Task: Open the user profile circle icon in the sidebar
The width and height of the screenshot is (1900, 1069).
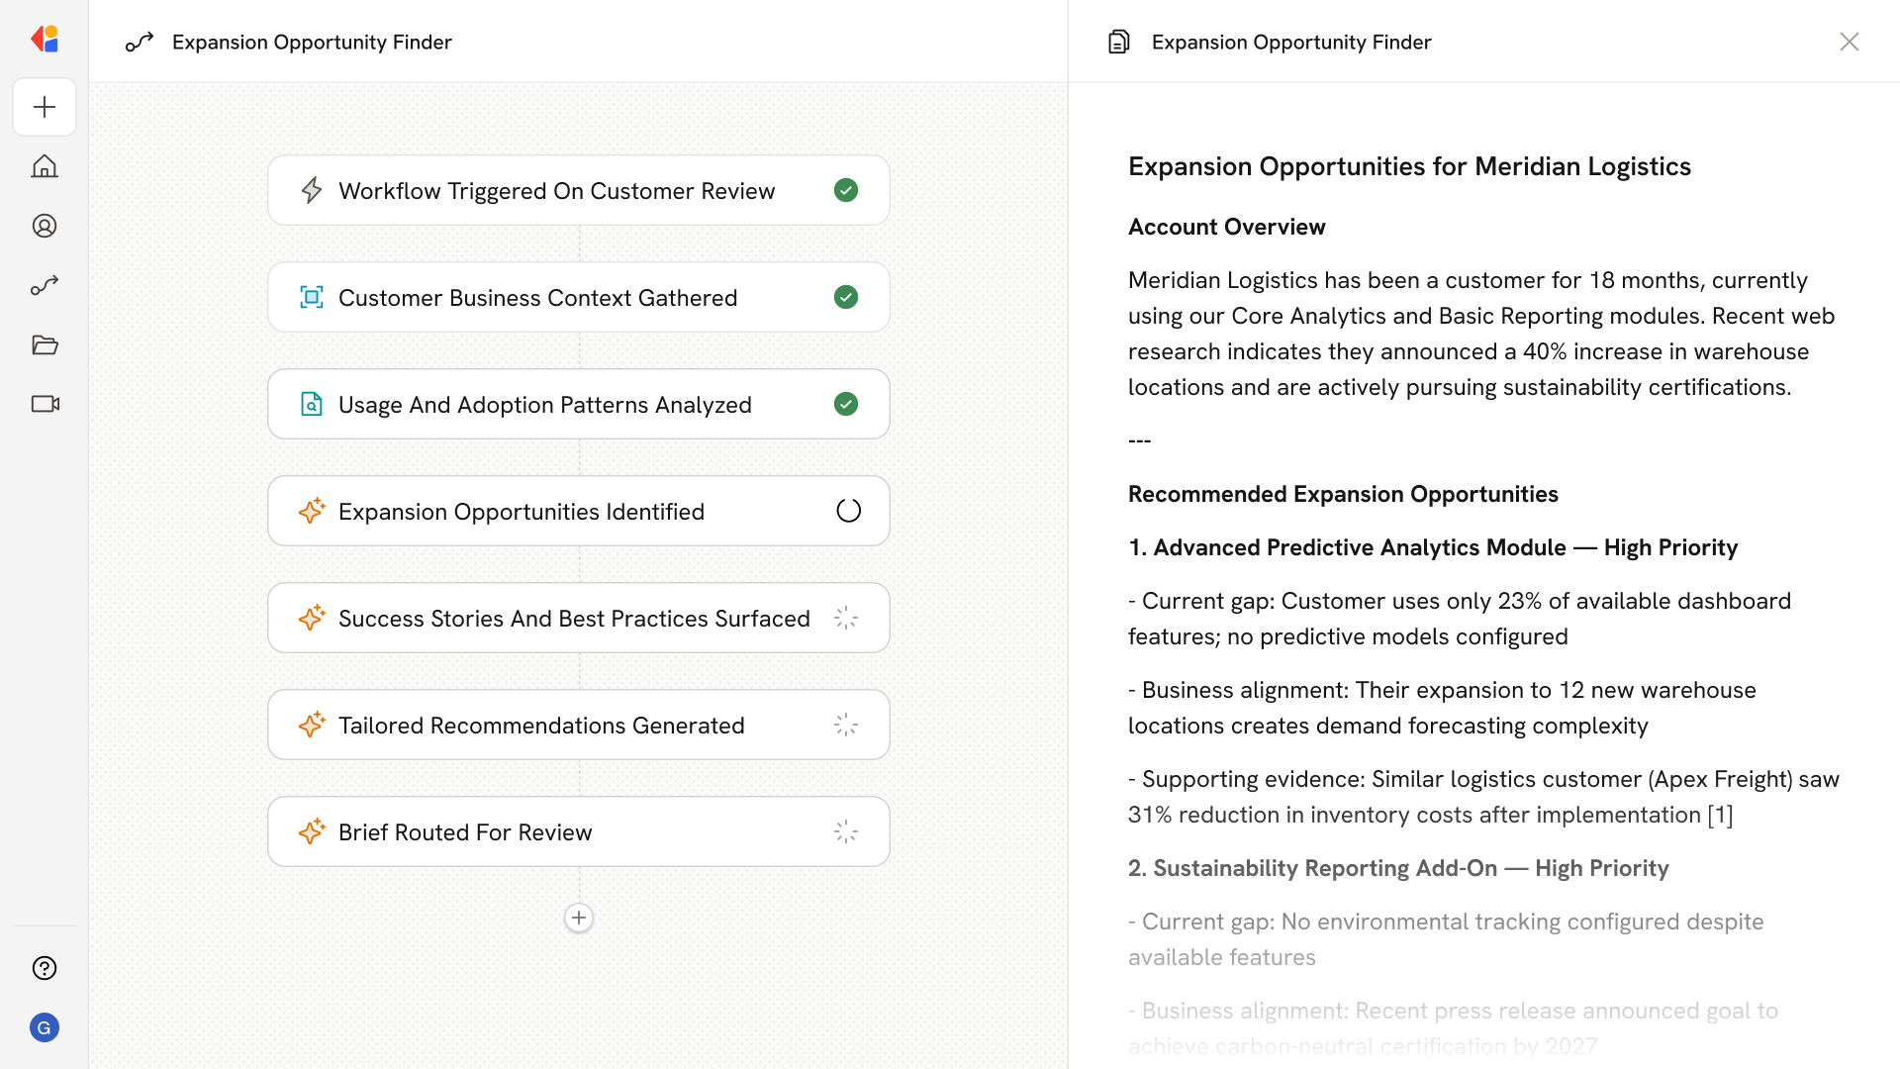Action: click(x=45, y=226)
